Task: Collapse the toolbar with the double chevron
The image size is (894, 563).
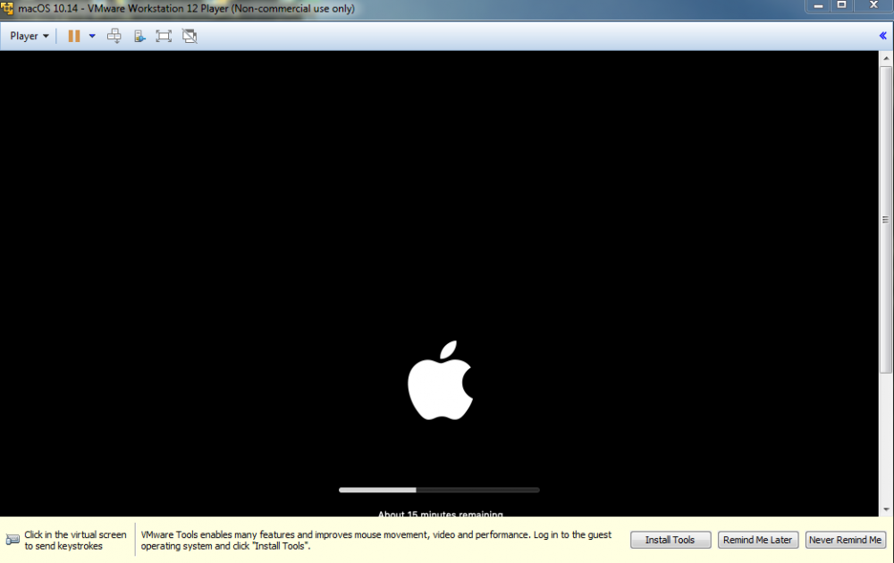Action: [882, 36]
